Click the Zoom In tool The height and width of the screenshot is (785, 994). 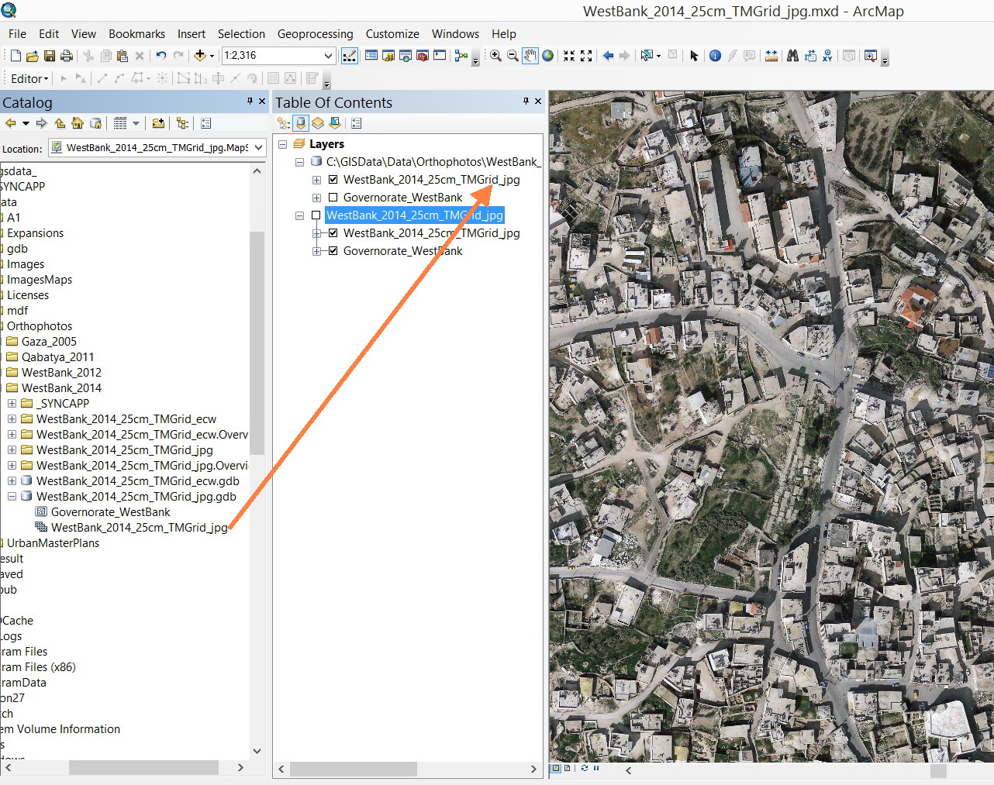pos(495,56)
